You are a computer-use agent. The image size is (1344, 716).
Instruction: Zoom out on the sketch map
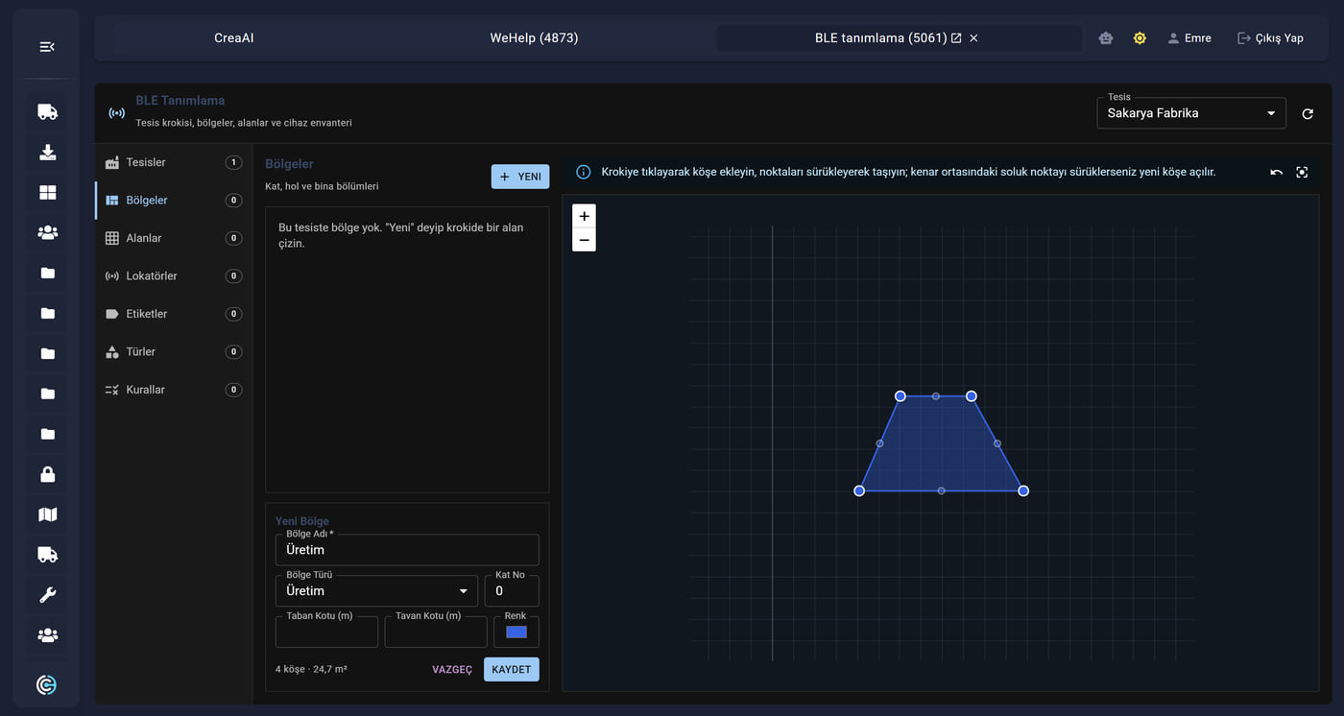pos(584,240)
